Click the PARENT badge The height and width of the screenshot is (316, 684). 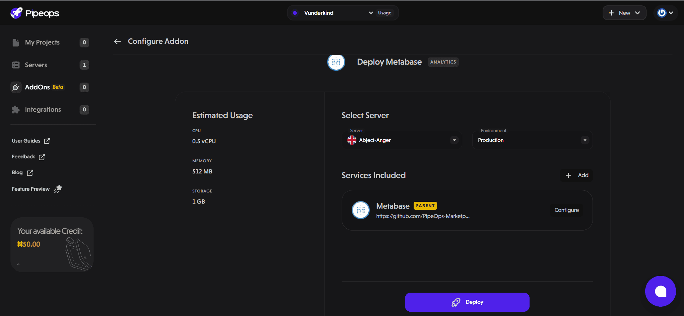[x=425, y=206]
